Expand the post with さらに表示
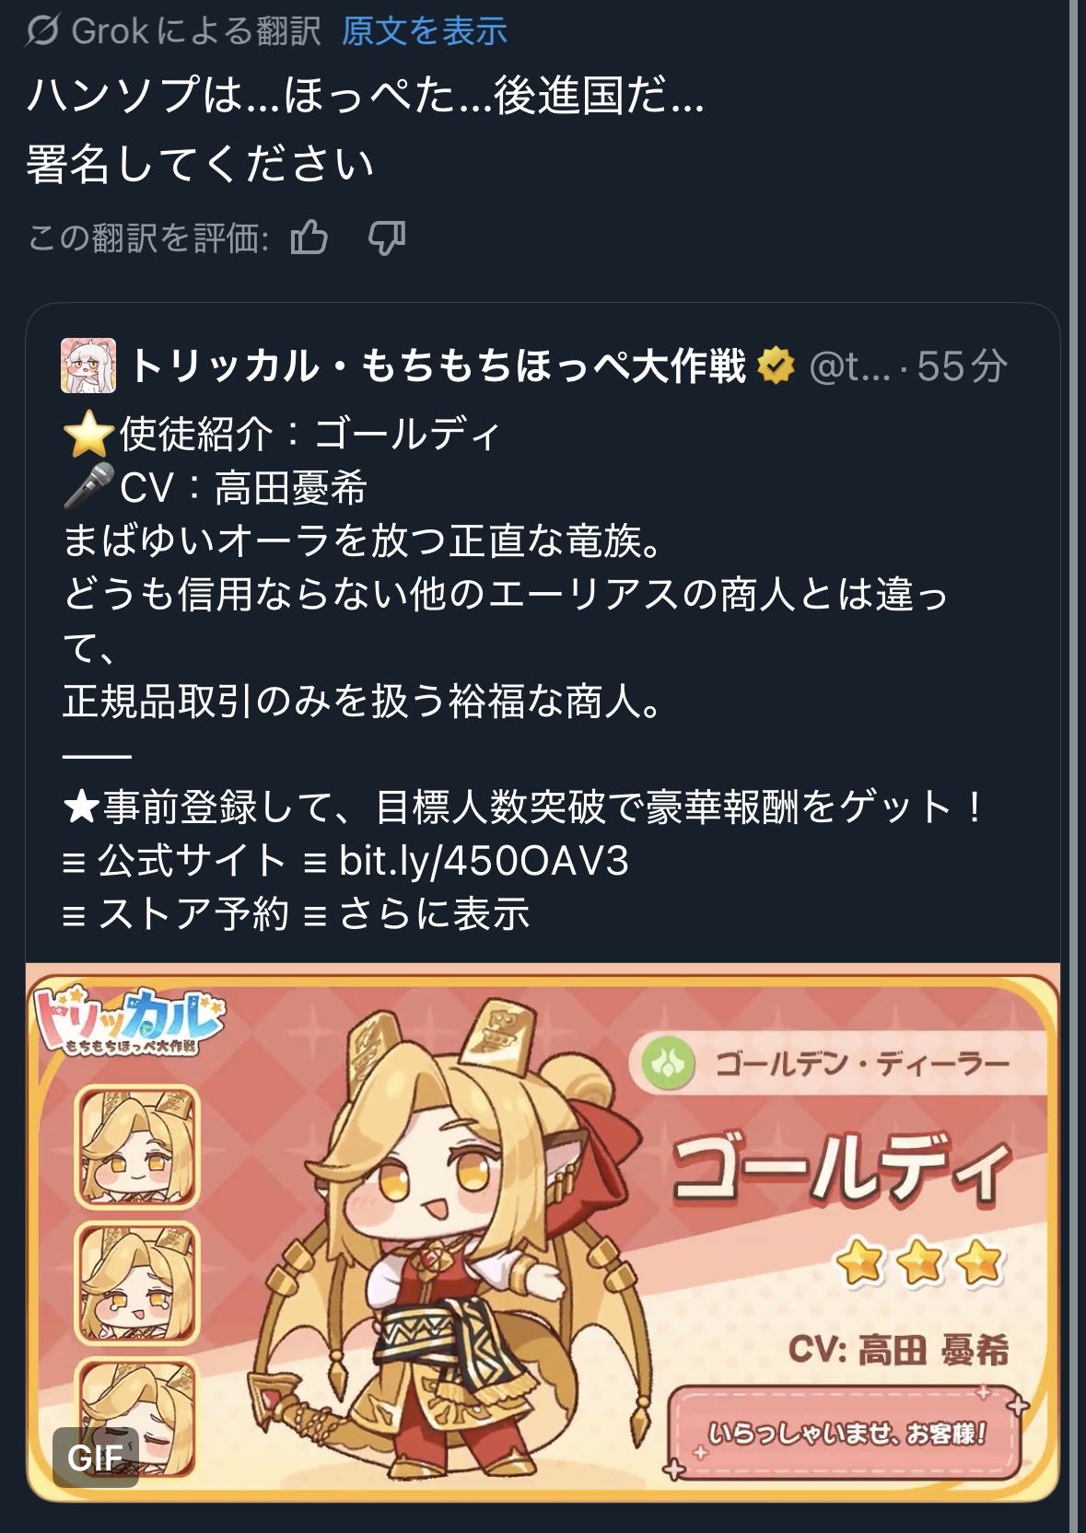This screenshot has width=1086, height=1533. tap(434, 913)
